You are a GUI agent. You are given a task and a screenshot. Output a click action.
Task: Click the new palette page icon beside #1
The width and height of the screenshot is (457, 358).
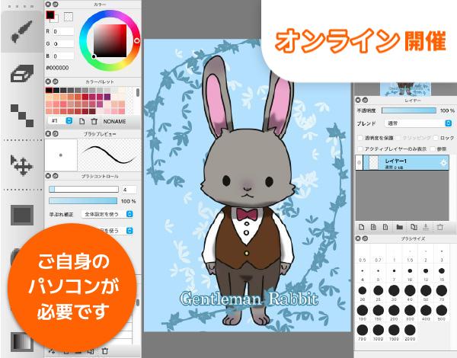[82, 121]
